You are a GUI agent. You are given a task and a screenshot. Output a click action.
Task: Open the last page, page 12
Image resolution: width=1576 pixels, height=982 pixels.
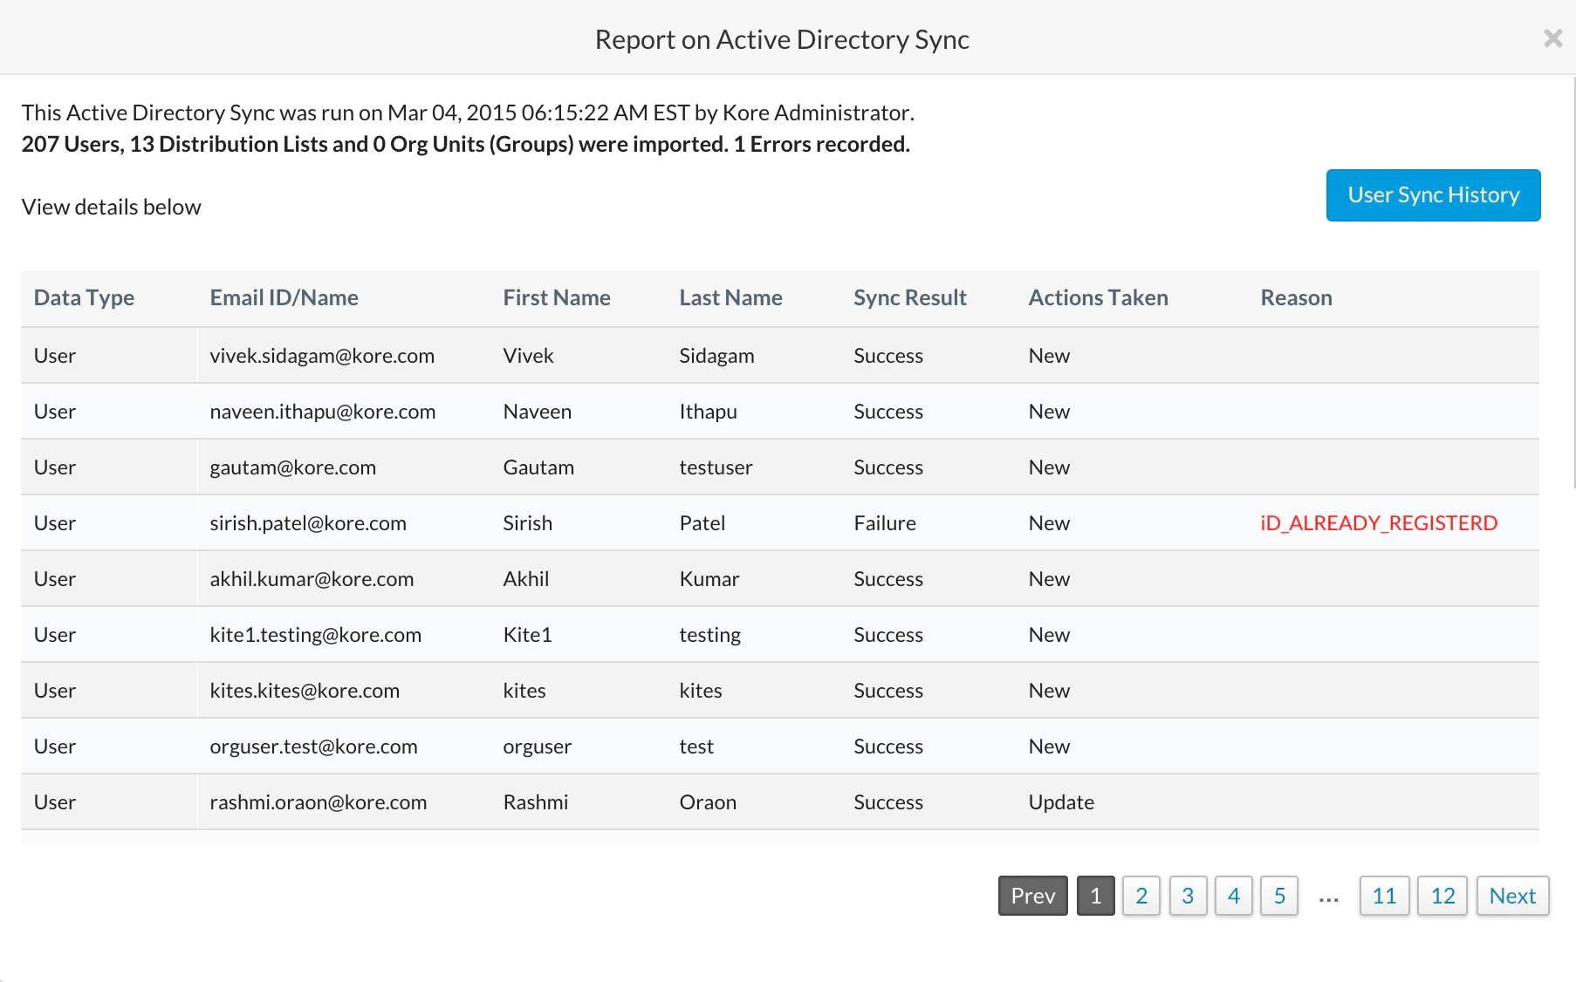click(x=1442, y=896)
